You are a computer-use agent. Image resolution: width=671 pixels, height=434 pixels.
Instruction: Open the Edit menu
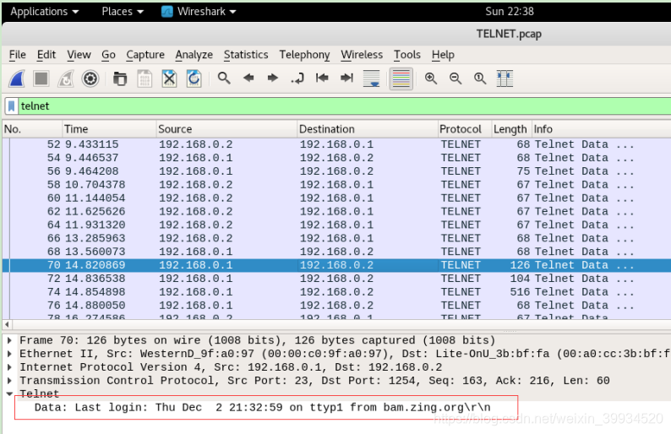pos(46,55)
